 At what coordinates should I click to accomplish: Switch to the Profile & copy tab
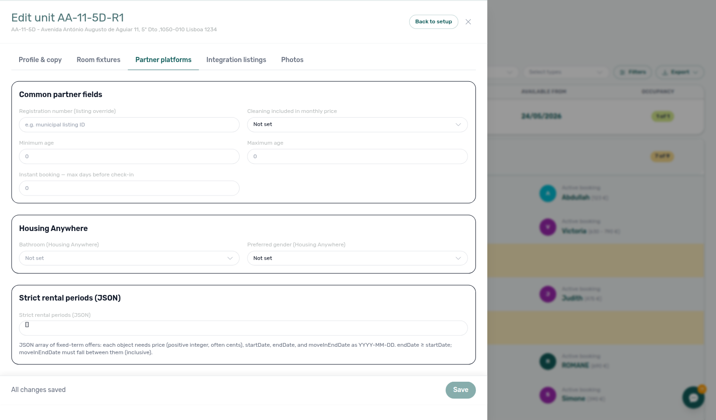40,60
